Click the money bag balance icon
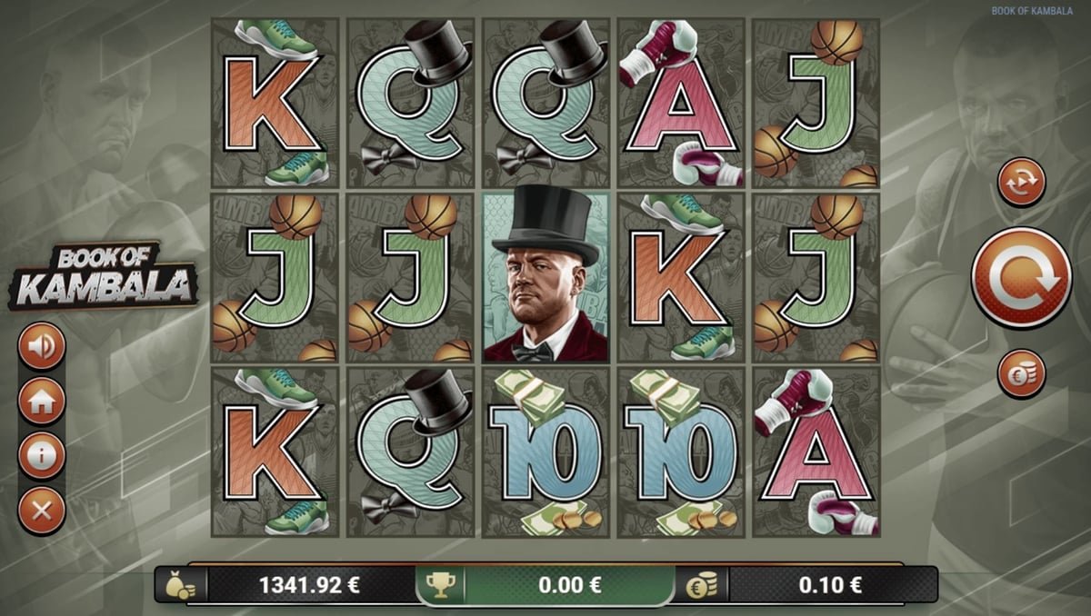 [180, 586]
